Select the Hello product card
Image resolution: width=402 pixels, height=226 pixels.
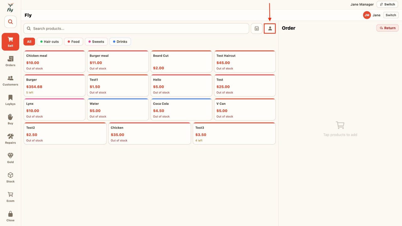(x=182, y=85)
